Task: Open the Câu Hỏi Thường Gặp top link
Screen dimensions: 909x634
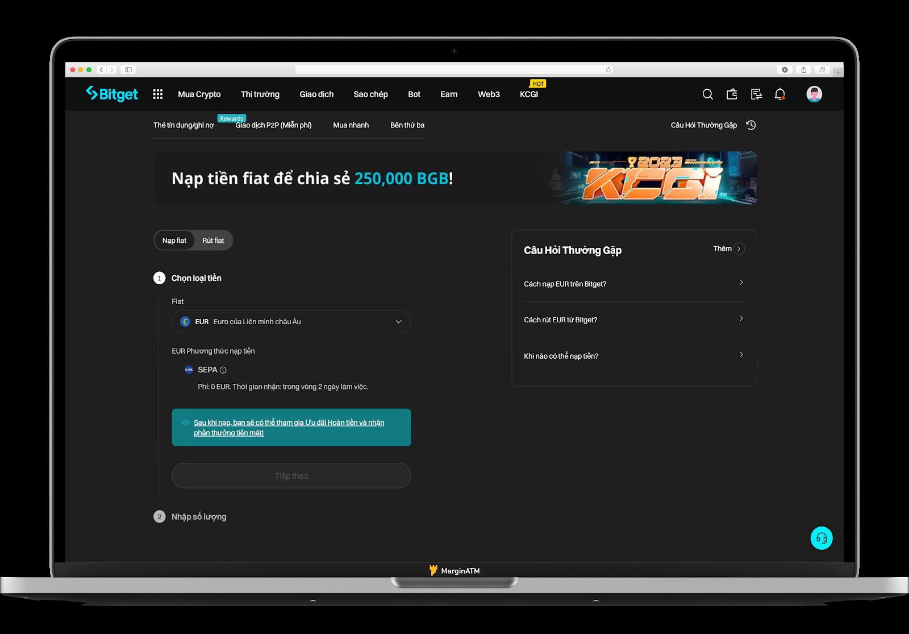Action: click(x=703, y=125)
